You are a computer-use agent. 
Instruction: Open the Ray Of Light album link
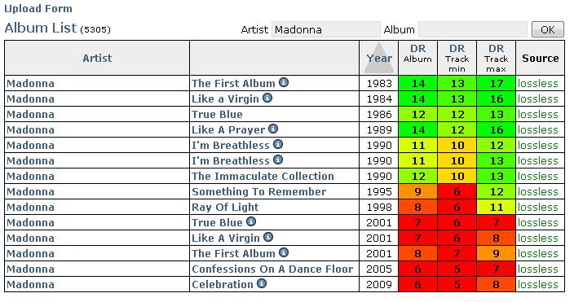(225, 208)
